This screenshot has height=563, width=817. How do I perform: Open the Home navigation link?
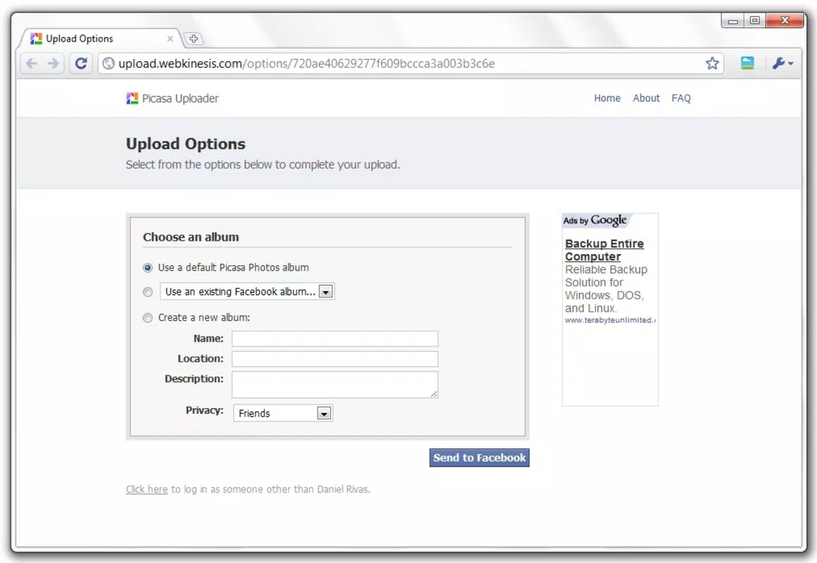(607, 99)
